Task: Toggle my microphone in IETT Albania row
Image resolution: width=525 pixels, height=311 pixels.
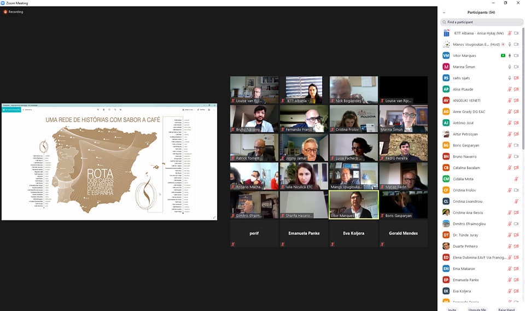Action: click(x=510, y=33)
